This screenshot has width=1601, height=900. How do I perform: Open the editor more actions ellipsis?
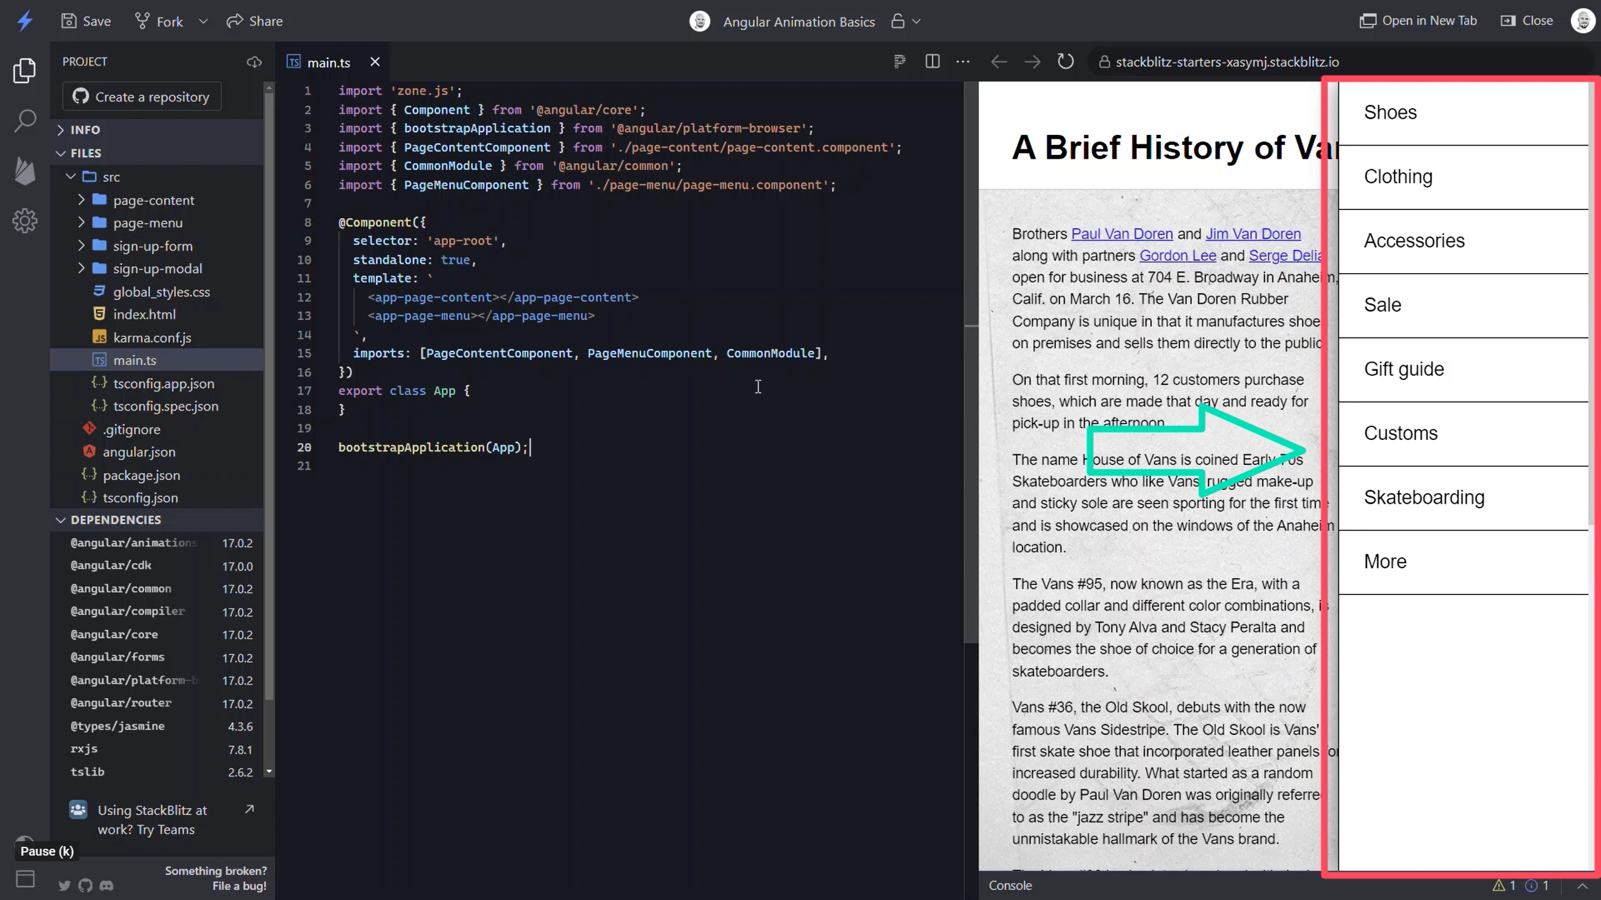[x=963, y=61]
